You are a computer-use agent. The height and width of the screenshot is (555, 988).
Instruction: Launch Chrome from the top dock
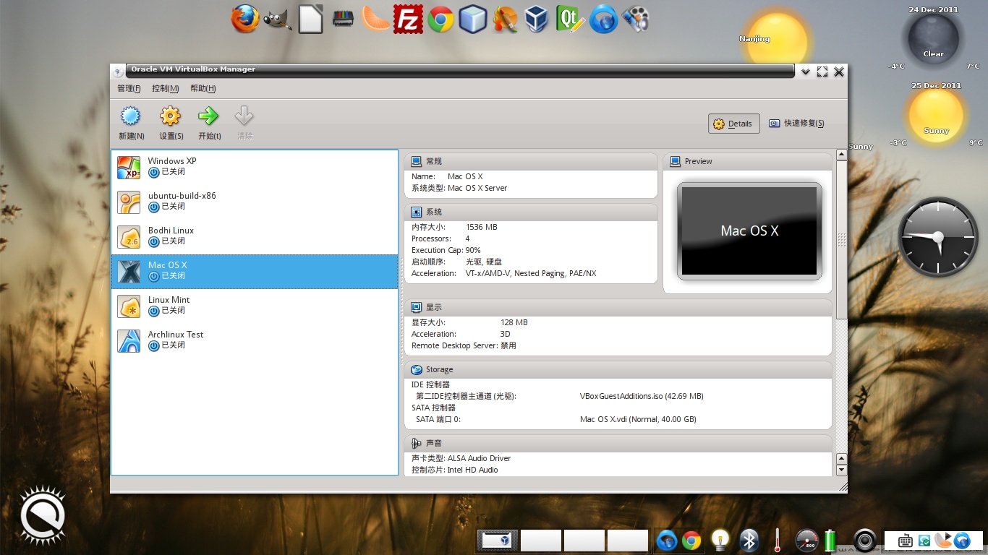pos(440,20)
